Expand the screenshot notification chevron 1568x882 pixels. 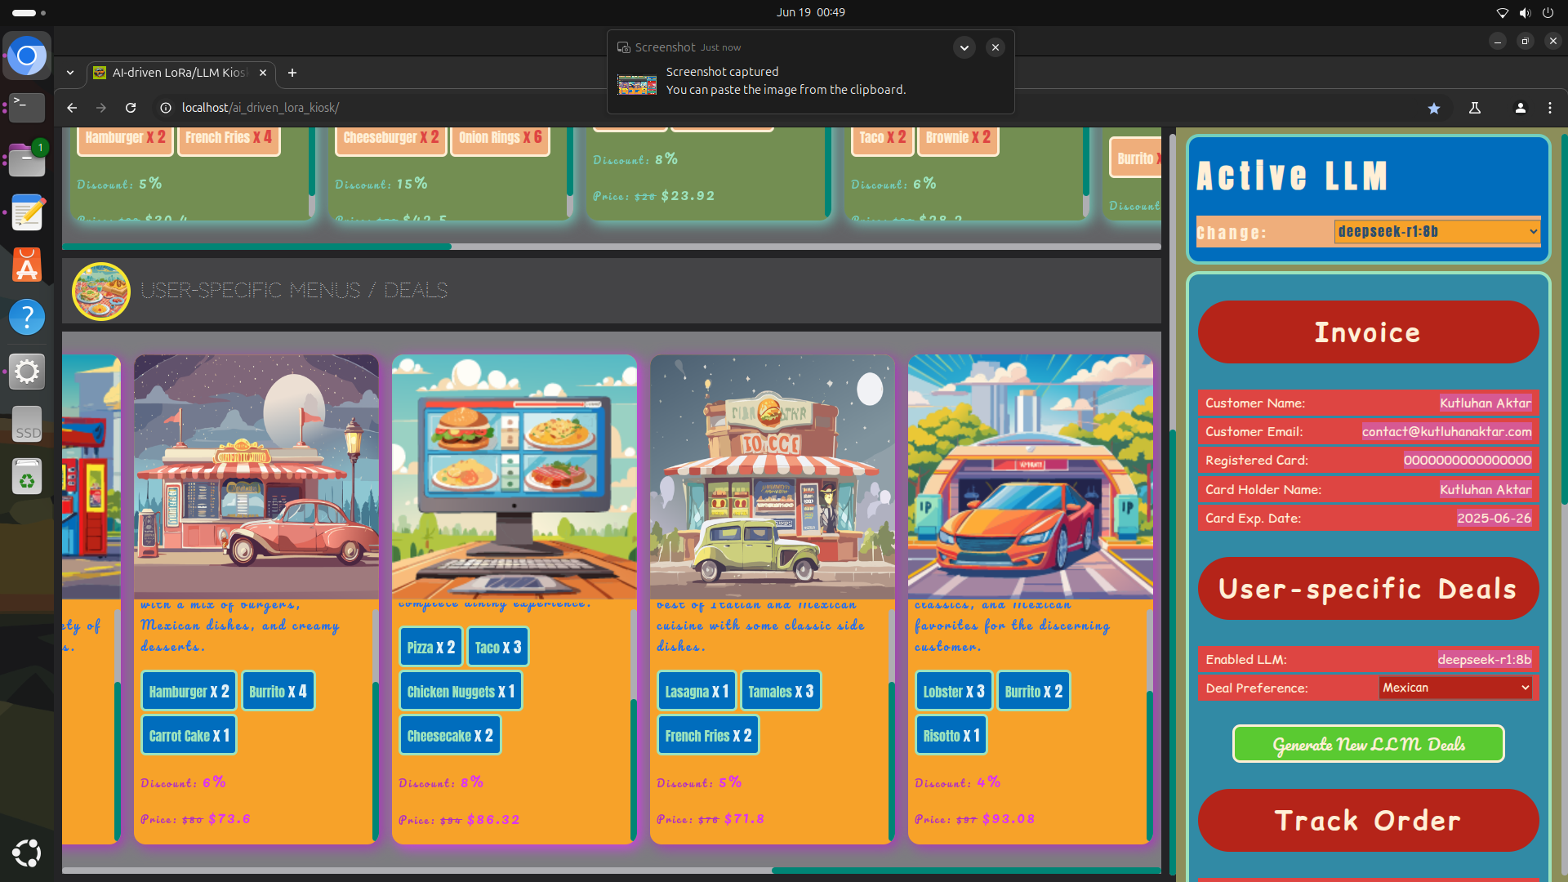964,47
